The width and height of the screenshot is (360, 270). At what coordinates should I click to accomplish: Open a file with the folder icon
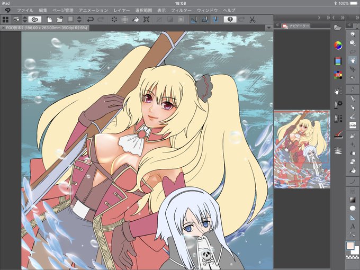[x=60, y=20]
